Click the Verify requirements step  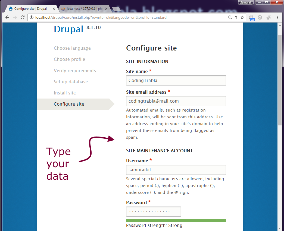click(x=75, y=71)
